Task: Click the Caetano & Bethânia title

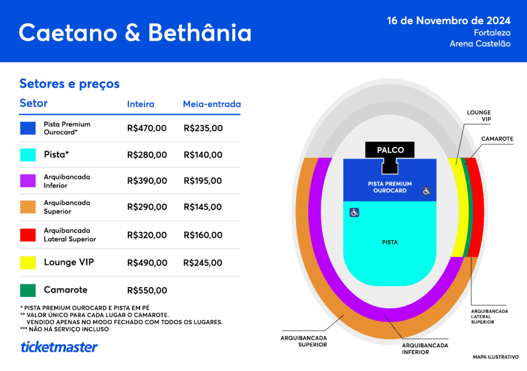Action: [x=135, y=32]
